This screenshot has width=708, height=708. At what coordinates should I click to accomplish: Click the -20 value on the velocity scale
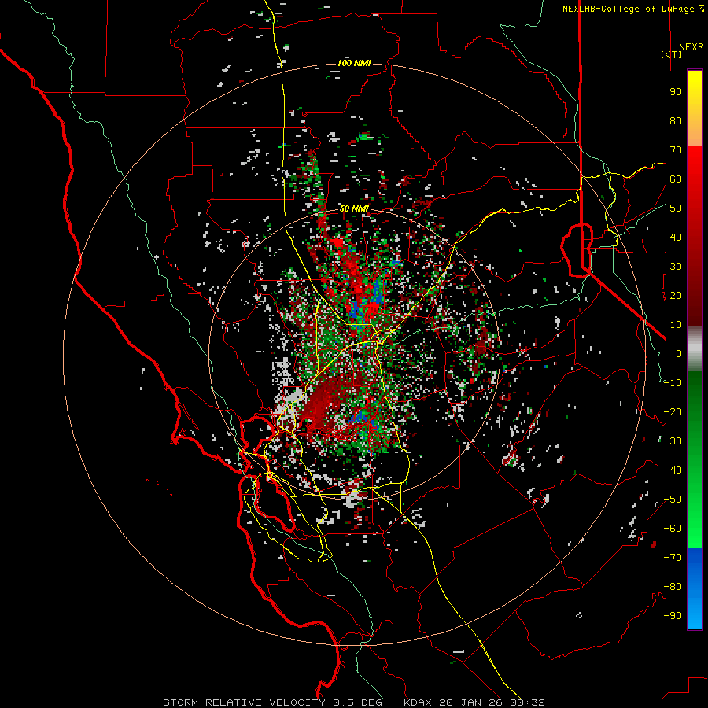click(673, 412)
